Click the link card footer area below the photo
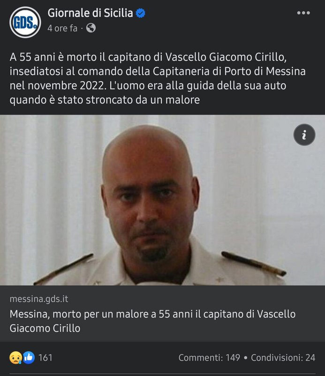This screenshot has width=325, height=376. (162, 313)
